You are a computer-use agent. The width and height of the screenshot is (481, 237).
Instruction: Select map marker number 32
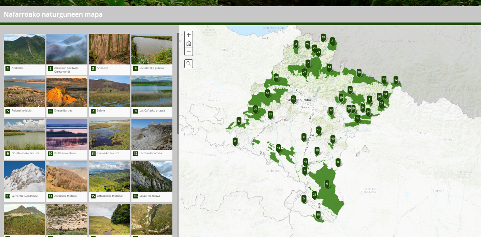[350, 90]
